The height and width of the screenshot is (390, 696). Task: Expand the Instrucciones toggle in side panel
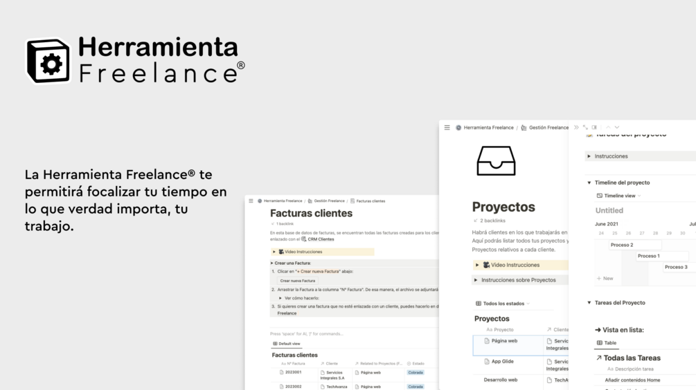click(x=589, y=156)
